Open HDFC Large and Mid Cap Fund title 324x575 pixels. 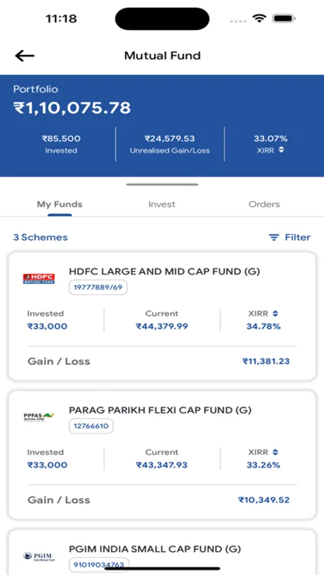[x=164, y=272]
